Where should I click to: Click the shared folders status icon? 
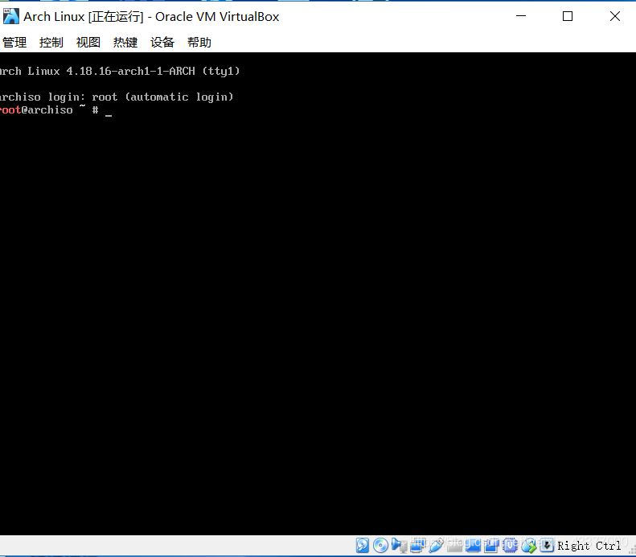[454, 545]
